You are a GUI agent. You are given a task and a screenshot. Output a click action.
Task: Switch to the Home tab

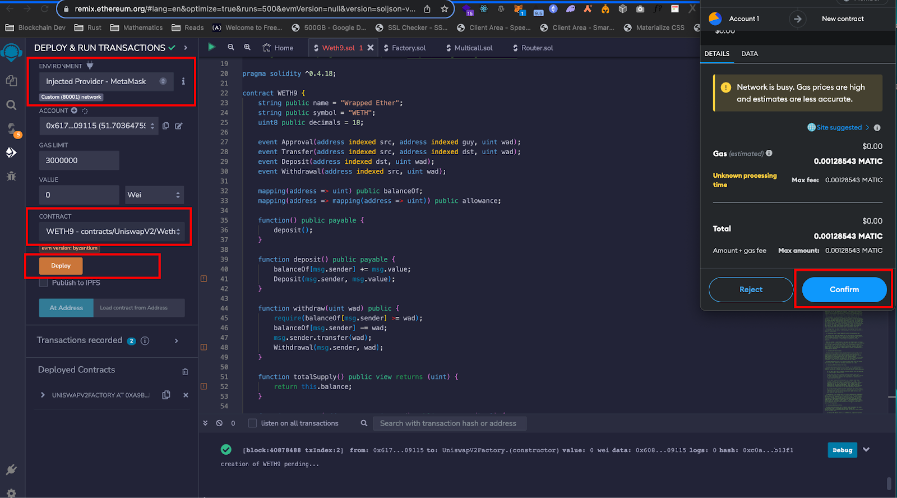pyautogui.click(x=278, y=48)
